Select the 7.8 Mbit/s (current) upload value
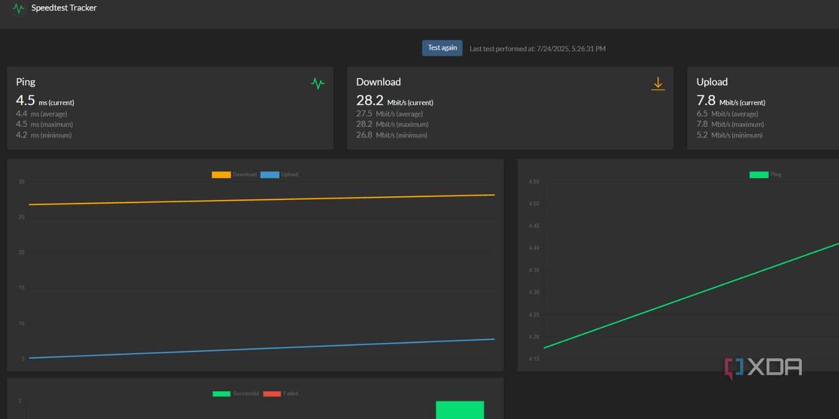839x419 pixels. coord(730,101)
